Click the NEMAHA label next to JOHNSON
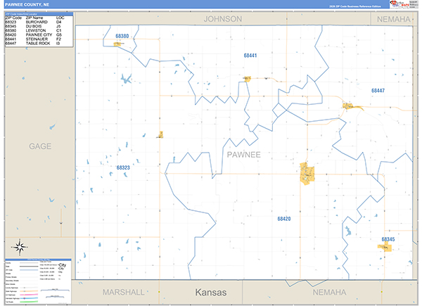422x306 pixels. (x=393, y=20)
